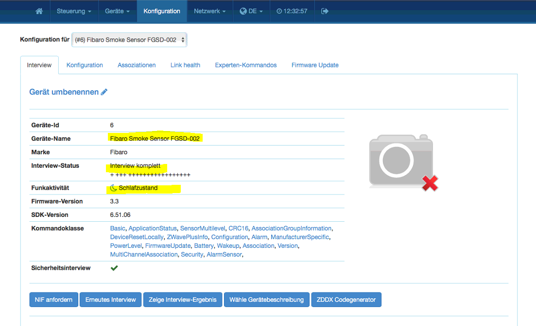Click the Interview komplett status text
The height and width of the screenshot is (326, 536).
(x=135, y=166)
